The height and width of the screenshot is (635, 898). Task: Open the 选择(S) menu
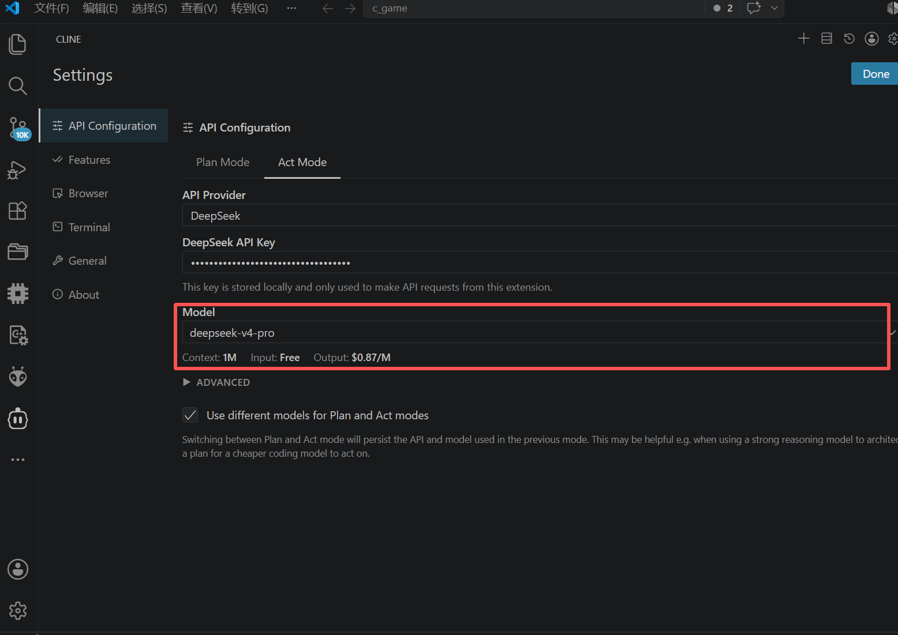tap(149, 8)
